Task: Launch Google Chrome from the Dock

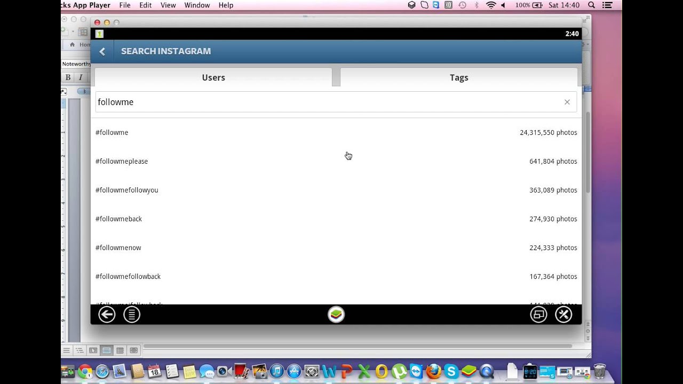Action: pyautogui.click(x=85, y=372)
